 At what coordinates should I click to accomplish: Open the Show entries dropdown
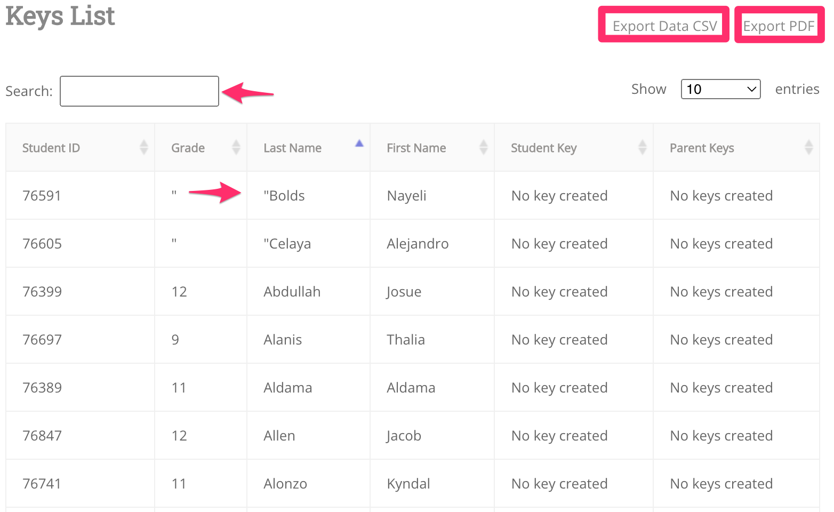pyautogui.click(x=720, y=89)
